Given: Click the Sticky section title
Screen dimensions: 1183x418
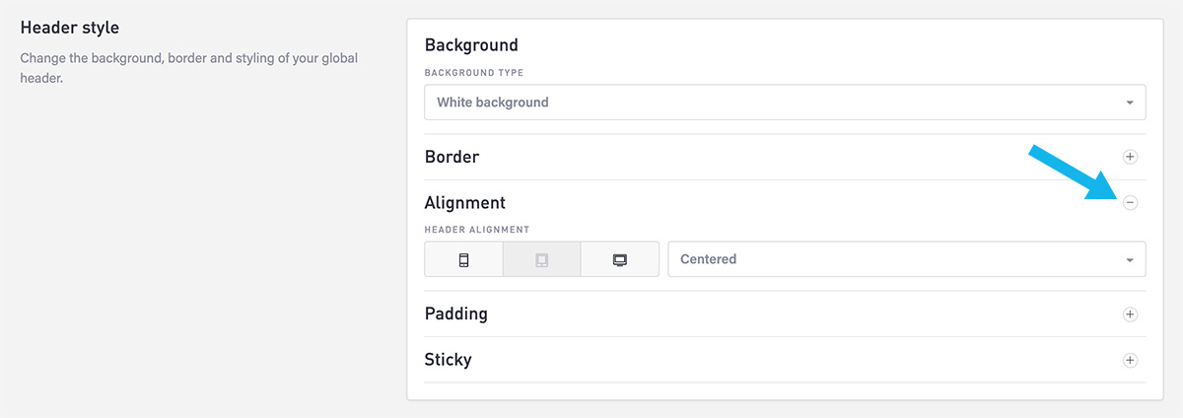Looking at the screenshot, I should [448, 360].
